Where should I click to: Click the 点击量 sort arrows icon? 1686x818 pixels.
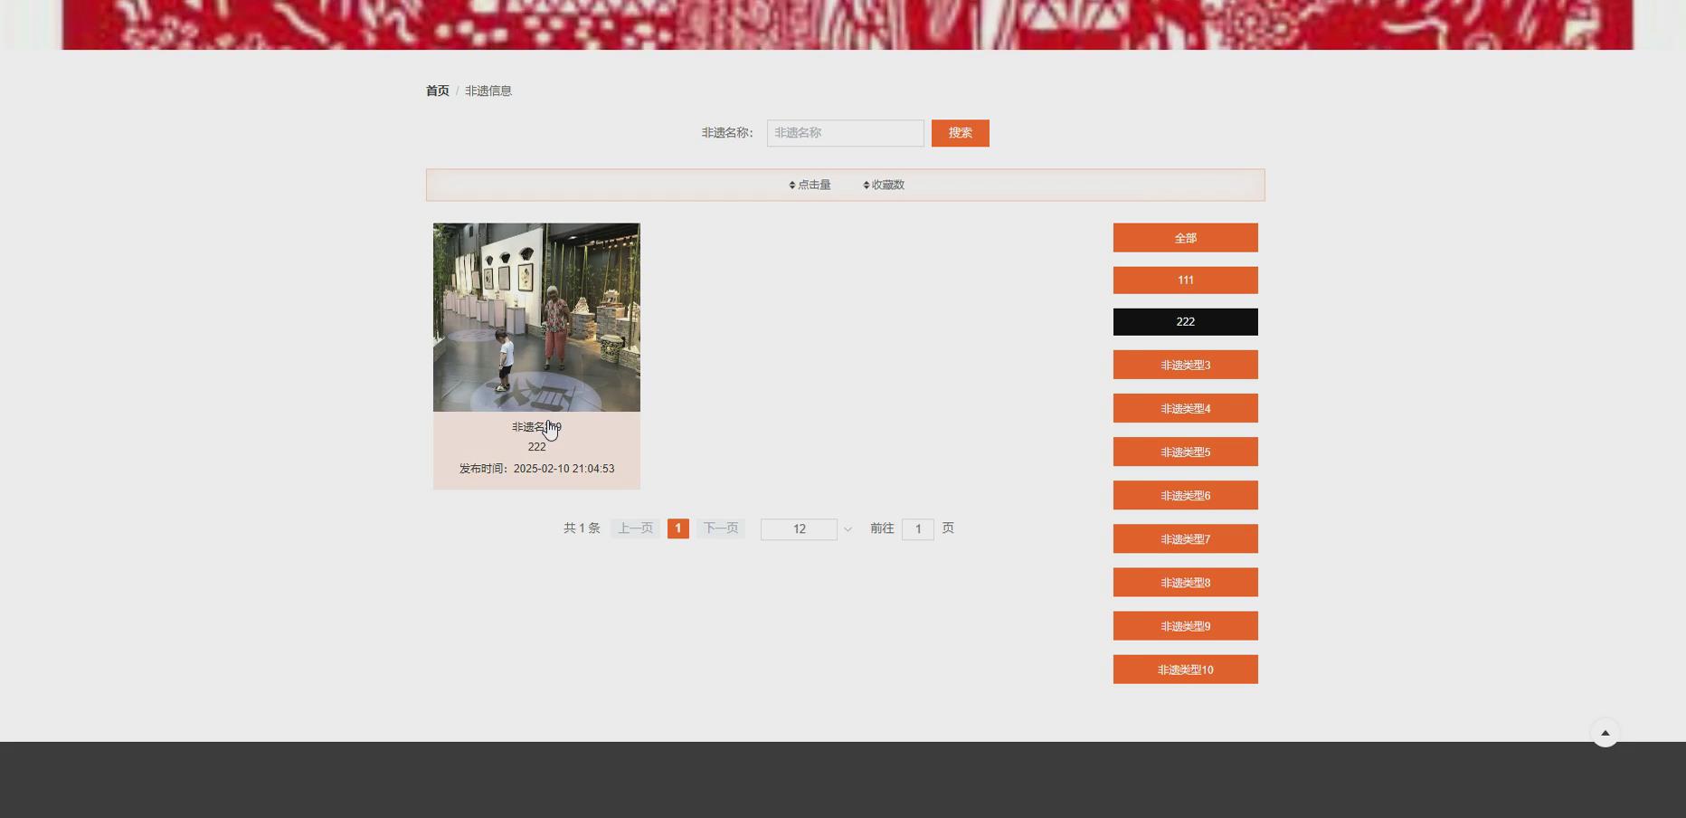click(792, 185)
